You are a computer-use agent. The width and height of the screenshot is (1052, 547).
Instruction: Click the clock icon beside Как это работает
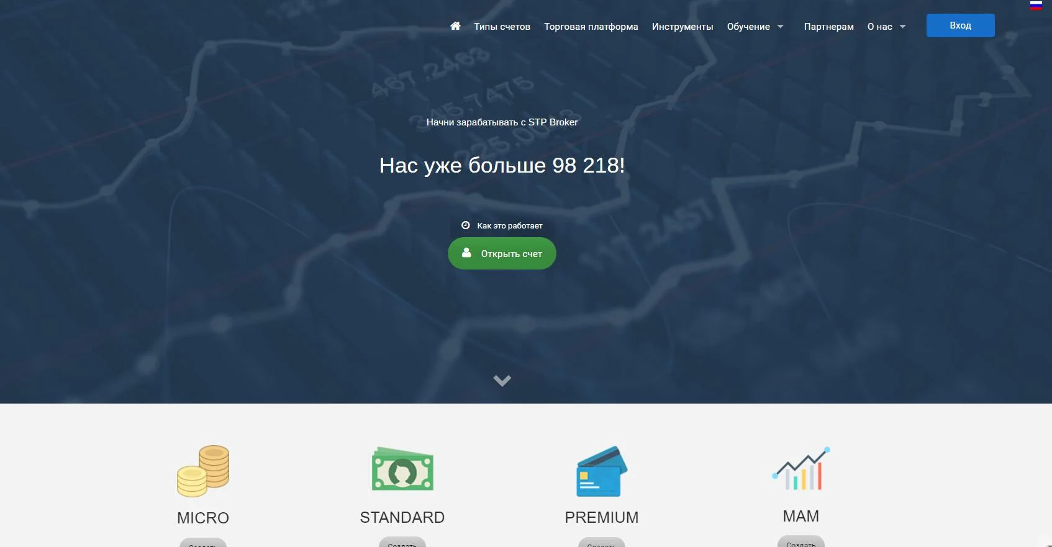[466, 225]
